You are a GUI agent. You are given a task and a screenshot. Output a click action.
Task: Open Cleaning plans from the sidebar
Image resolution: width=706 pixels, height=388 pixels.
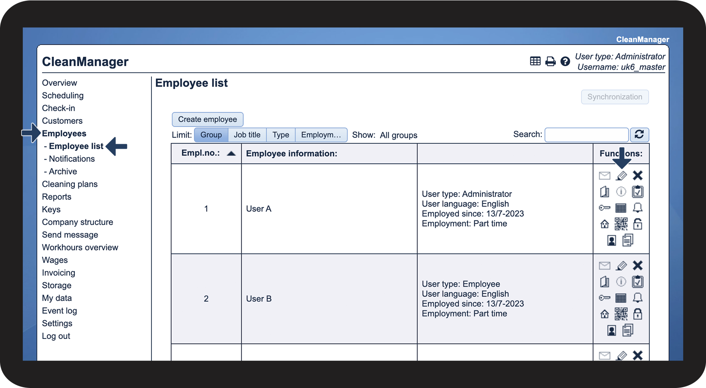pyautogui.click(x=70, y=184)
